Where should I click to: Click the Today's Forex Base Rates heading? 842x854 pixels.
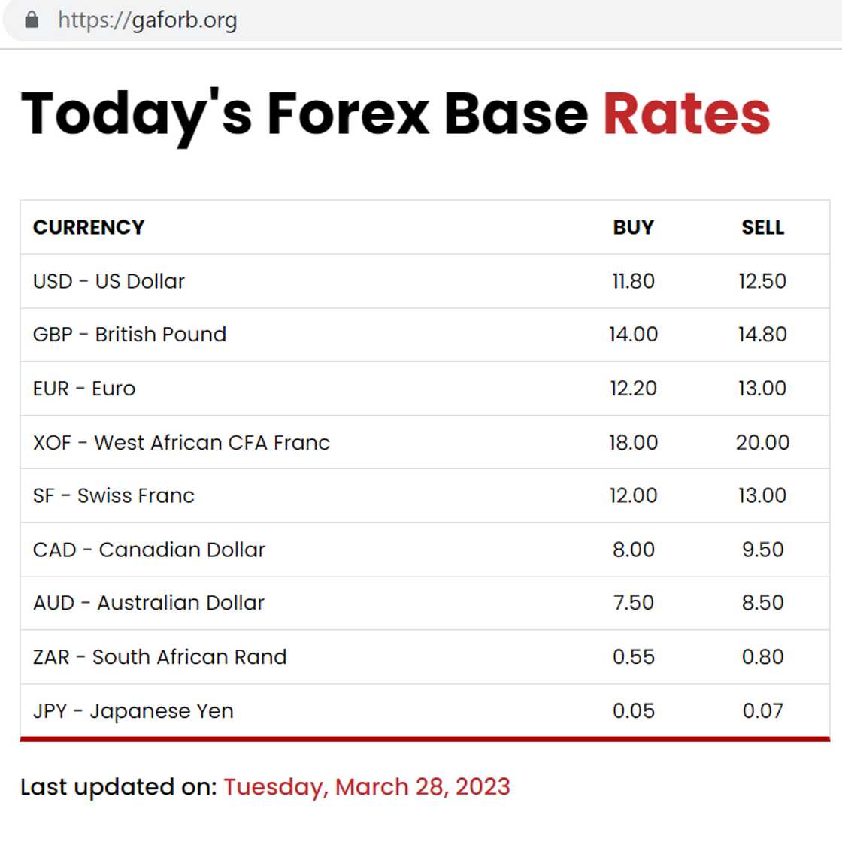click(396, 113)
